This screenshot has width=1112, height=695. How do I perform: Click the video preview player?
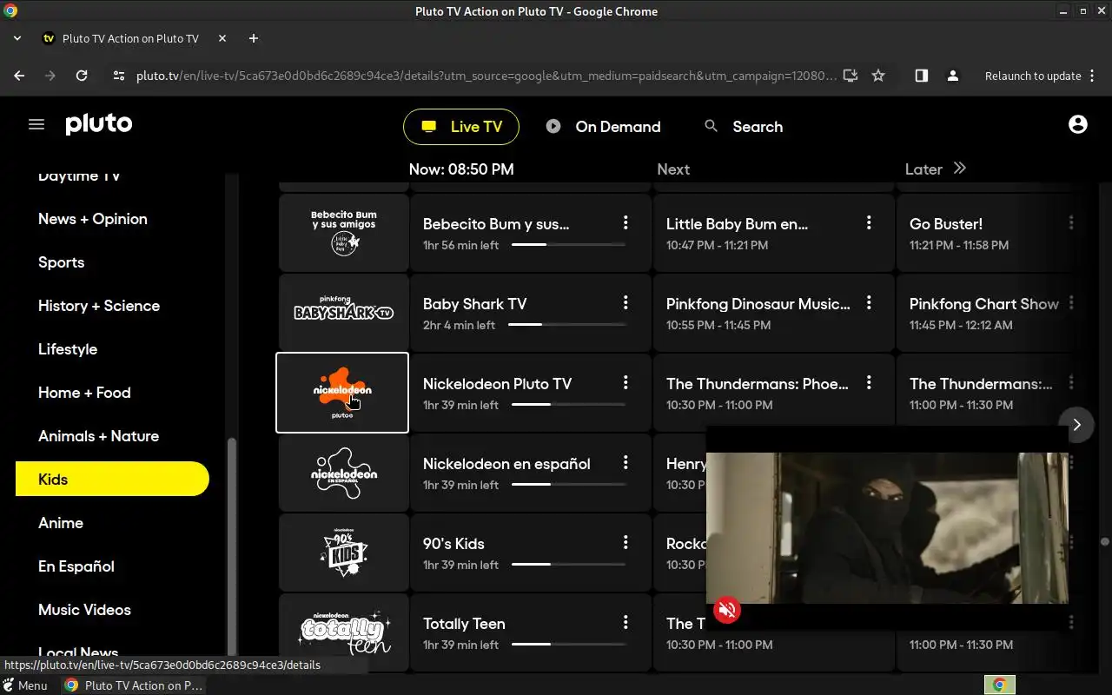[x=887, y=527]
